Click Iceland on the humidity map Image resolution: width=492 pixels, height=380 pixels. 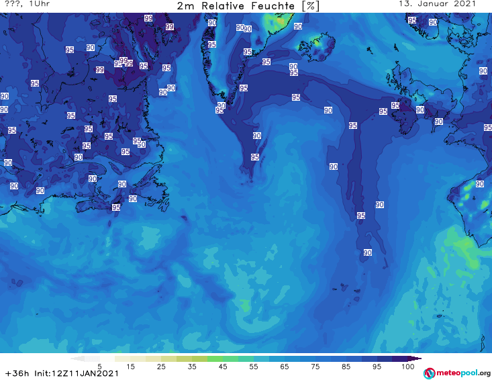[317, 47]
